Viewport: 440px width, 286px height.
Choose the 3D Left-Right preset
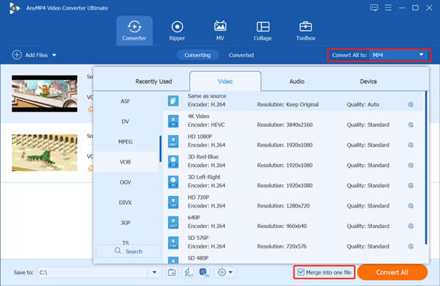click(293, 182)
